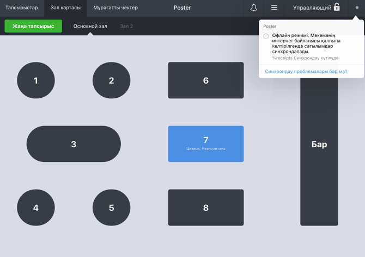Select round table 5

tap(112, 208)
